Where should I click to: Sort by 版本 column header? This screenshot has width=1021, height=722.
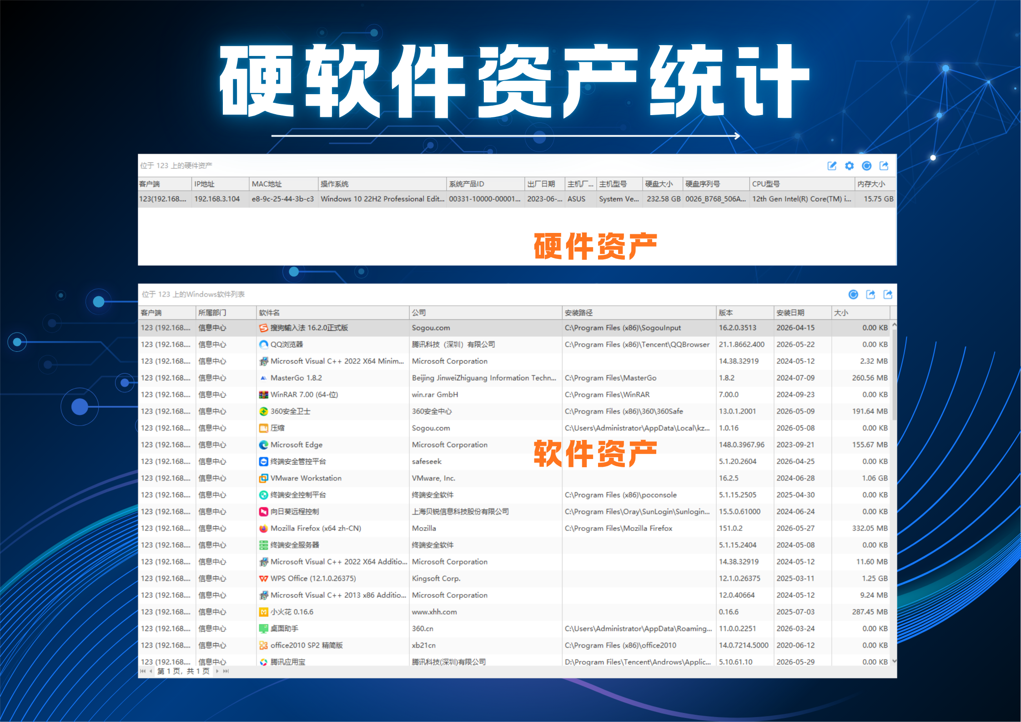tap(745, 313)
